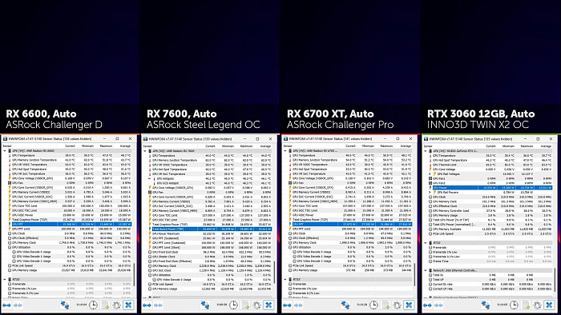
Task: Open remote network icon in RTX 3060 window
Action: click(x=486, y=305)
